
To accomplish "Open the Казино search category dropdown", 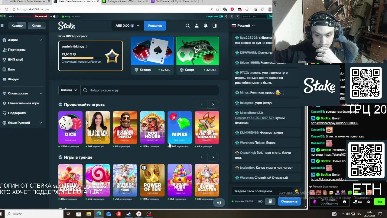I will coord(69,90).
